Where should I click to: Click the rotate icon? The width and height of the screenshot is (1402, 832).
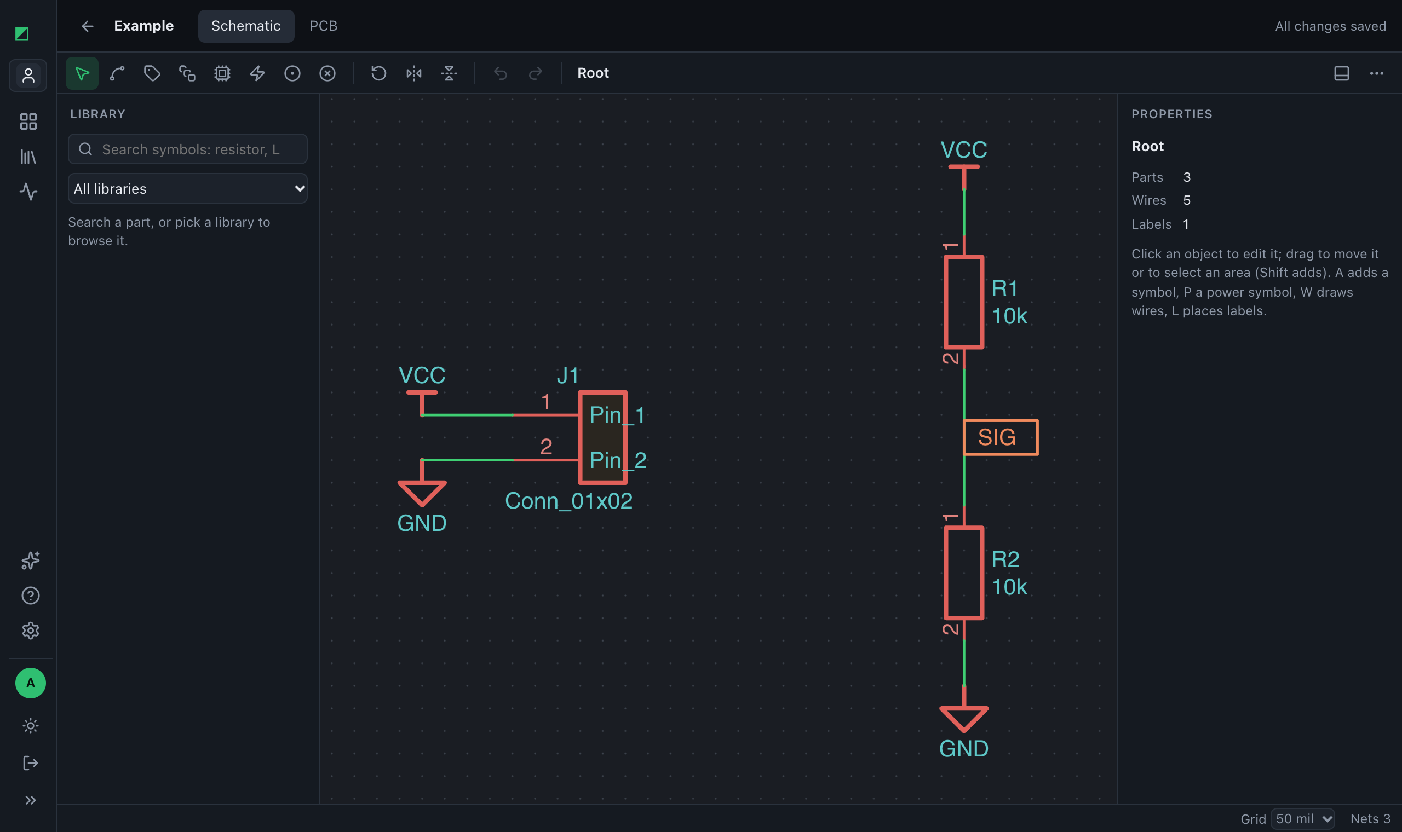click(x=378, y=73)
